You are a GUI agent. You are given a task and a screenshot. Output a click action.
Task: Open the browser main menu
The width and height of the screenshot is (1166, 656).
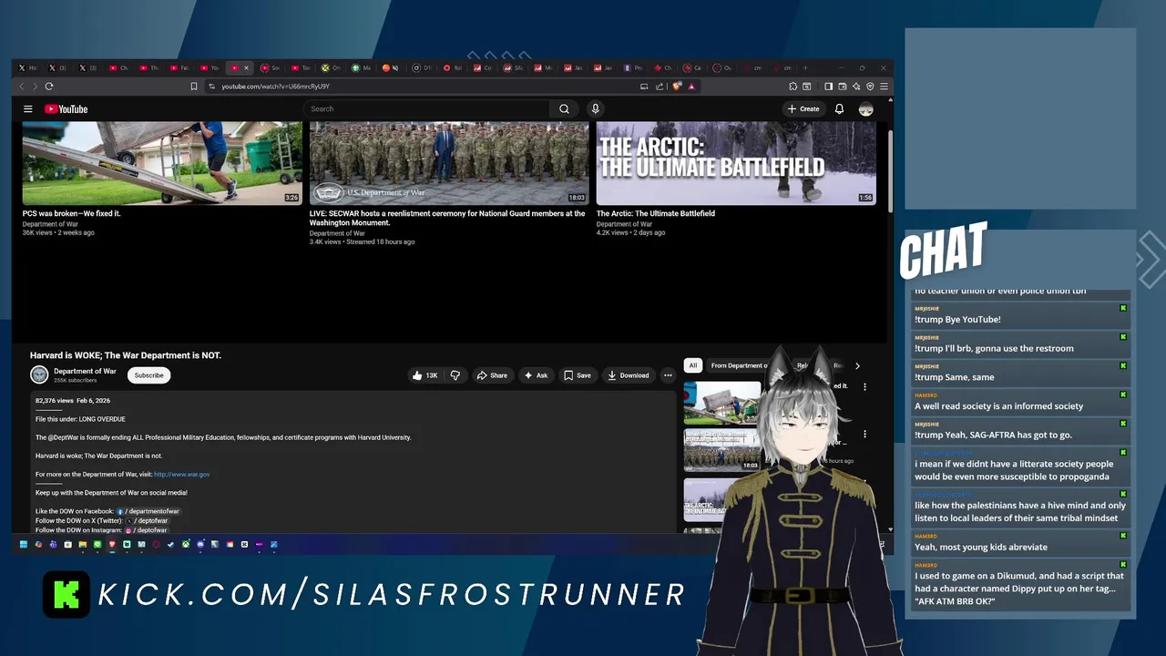click(884, 87)
